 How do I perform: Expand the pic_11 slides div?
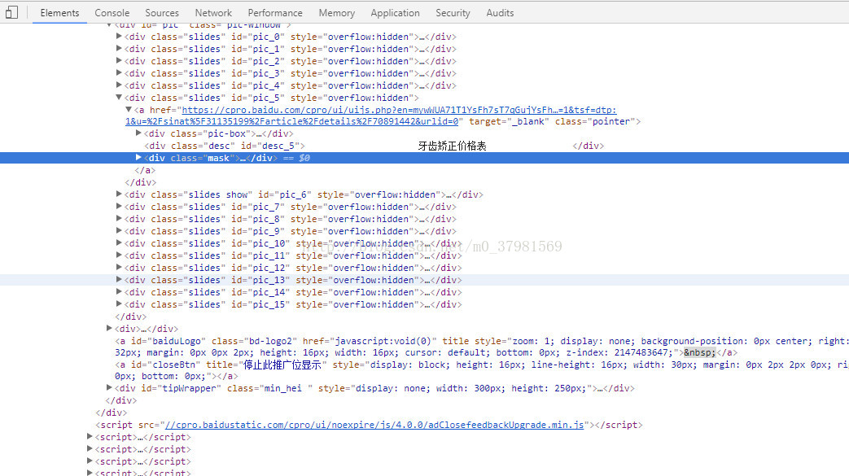(x=119, y=255)
